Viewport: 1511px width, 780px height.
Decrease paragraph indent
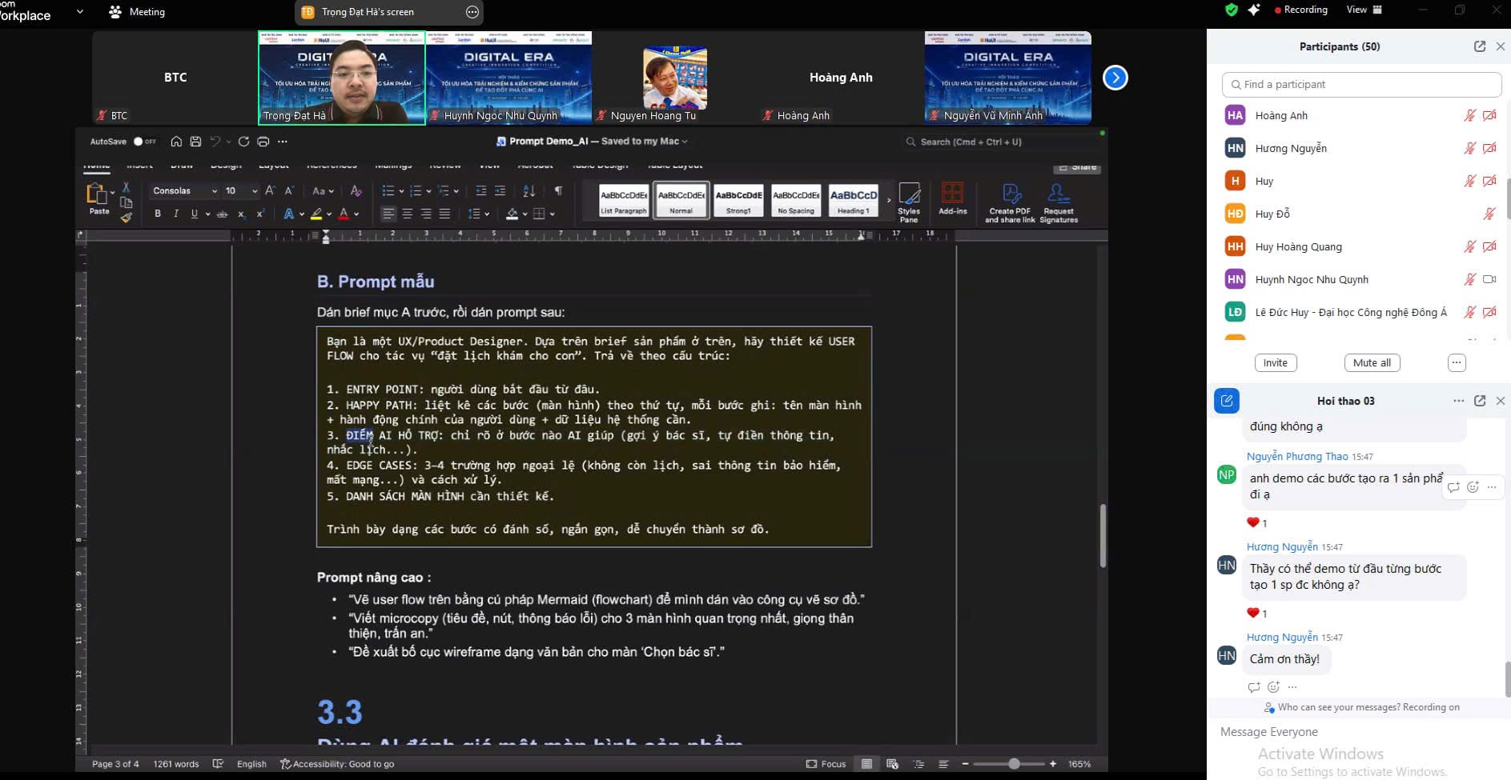[481, 190]
